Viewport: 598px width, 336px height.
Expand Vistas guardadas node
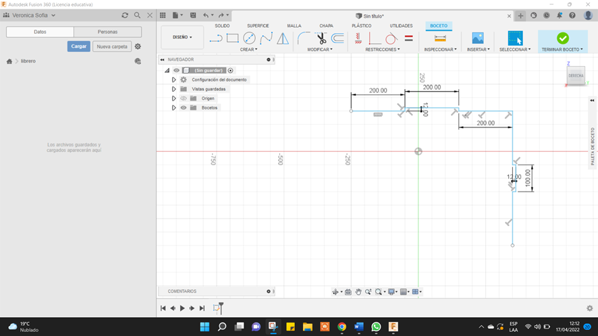coord(173,89)
